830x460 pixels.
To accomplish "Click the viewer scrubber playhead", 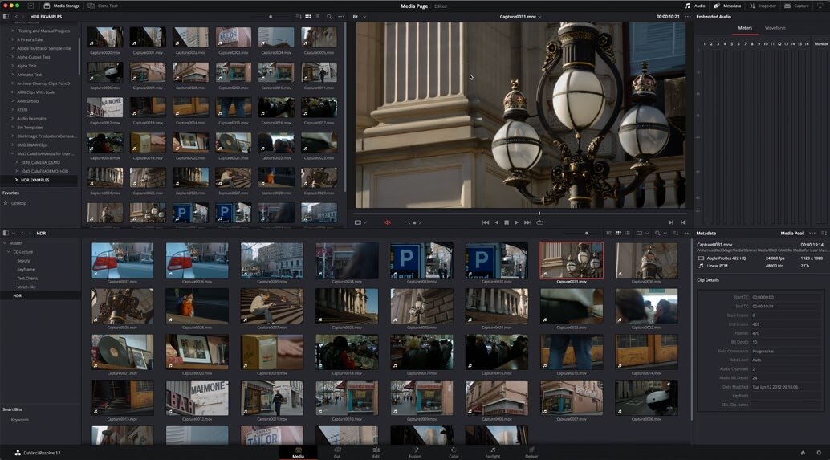I will [x=539, y=214].
